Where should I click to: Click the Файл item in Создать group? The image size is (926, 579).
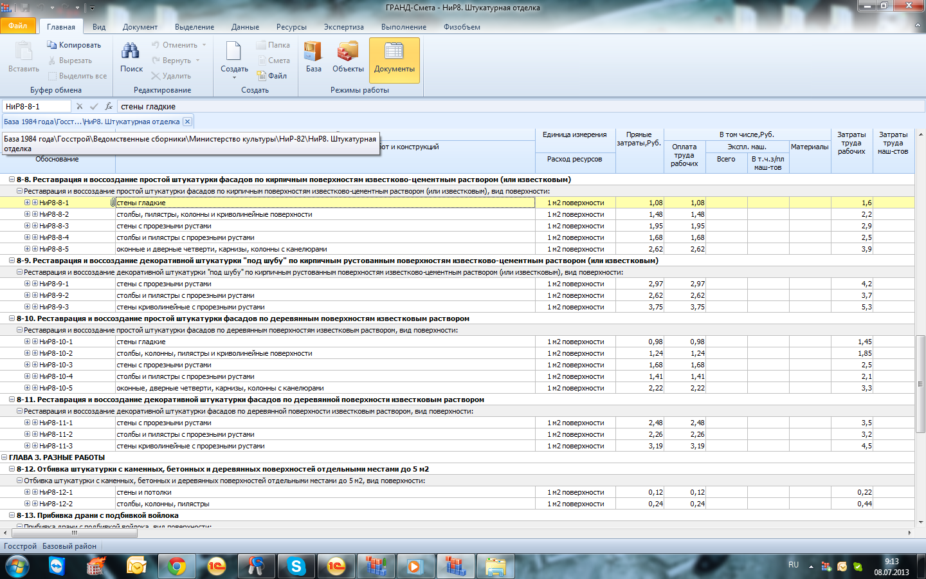pos(272,76)
